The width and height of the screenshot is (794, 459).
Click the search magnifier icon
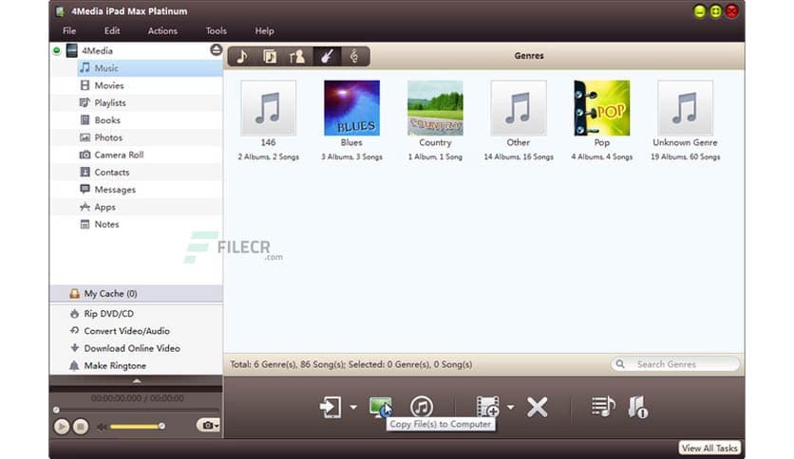[620, 364]
